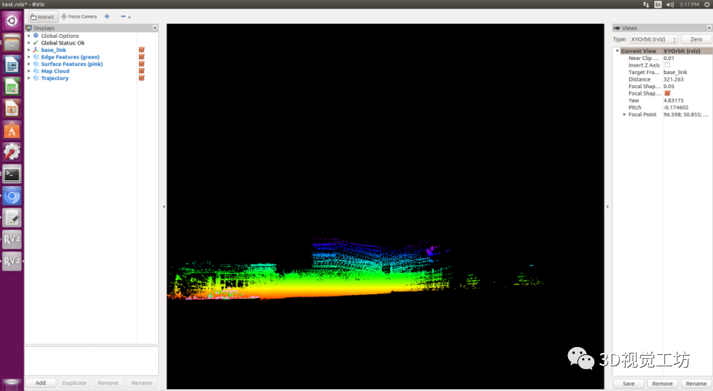Image resolution: width=713 pixels, height=391 pixels.
Task: Expand the Focal Point property
Action: [x=624, y=114]
